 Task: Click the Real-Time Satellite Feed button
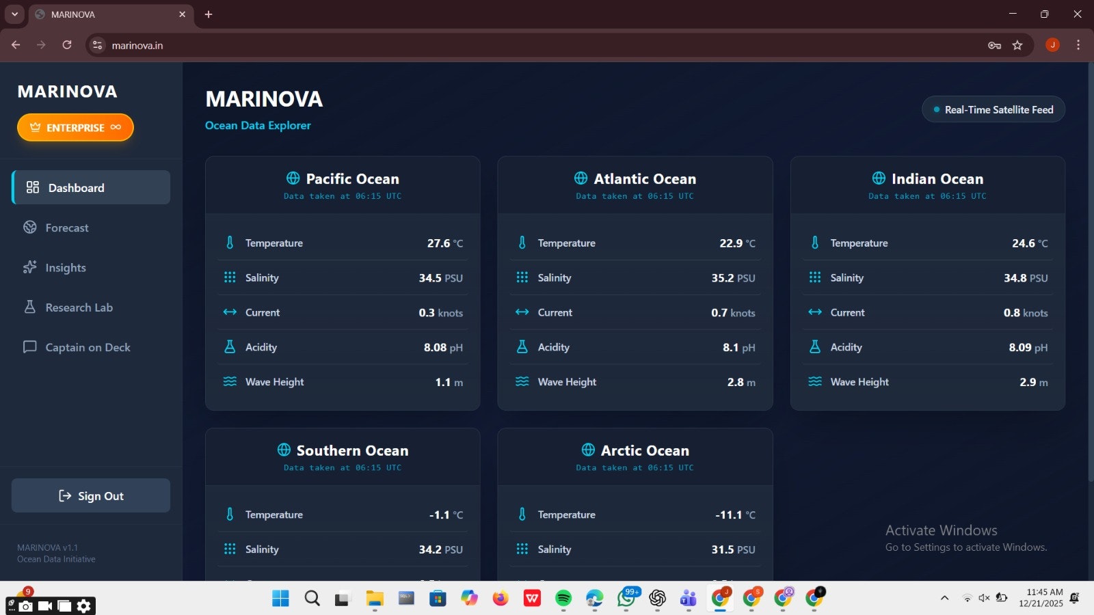[993, 109]
